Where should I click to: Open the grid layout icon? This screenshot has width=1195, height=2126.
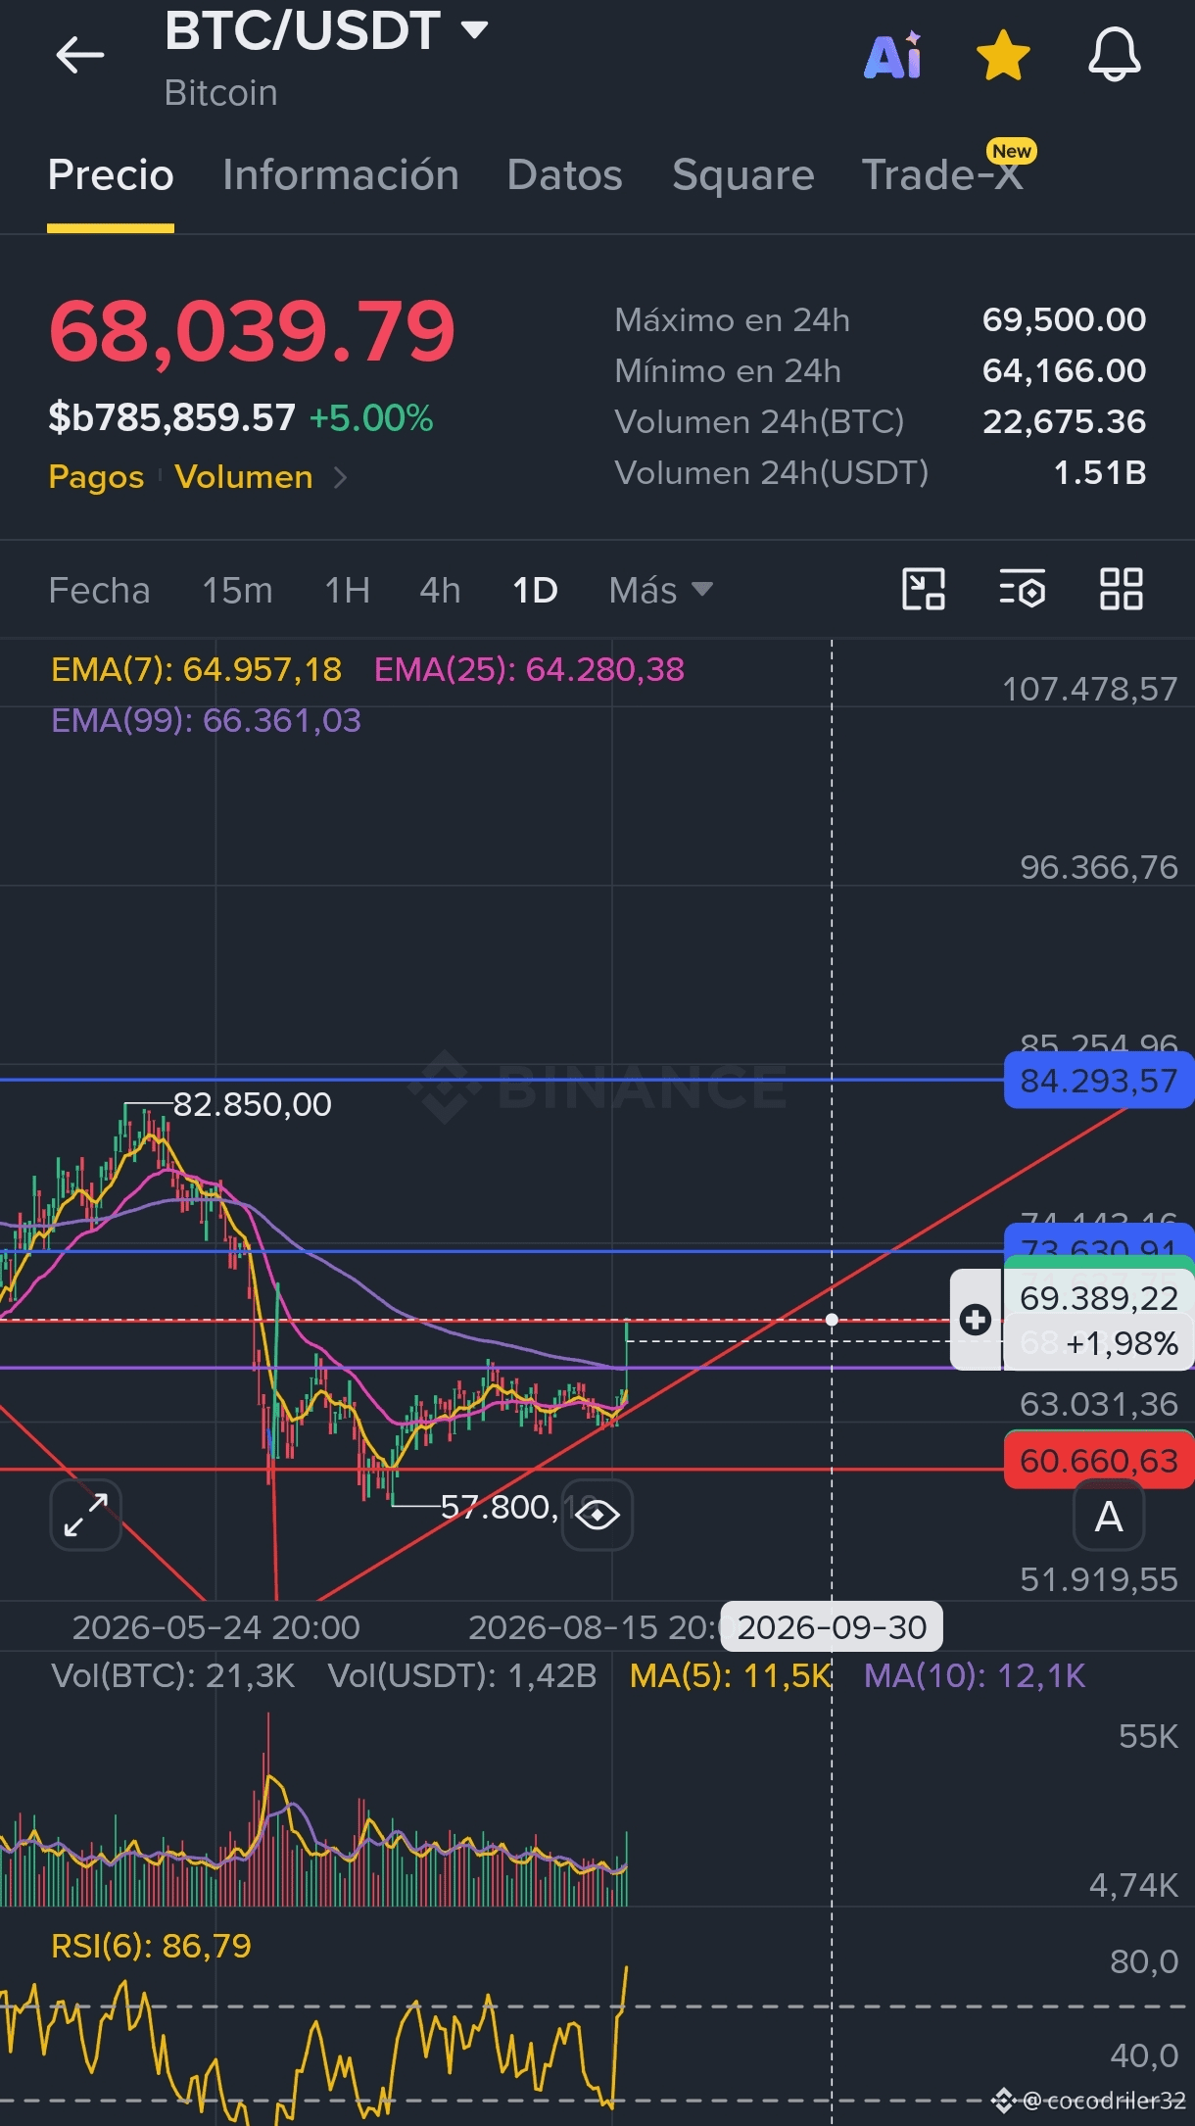1122,589
